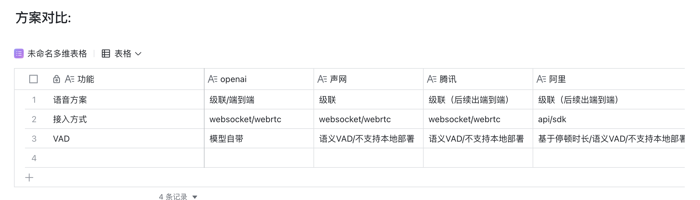700x200 pixels.
Task: Add a new row with plus icon
Action: click(x=29, y=178)
